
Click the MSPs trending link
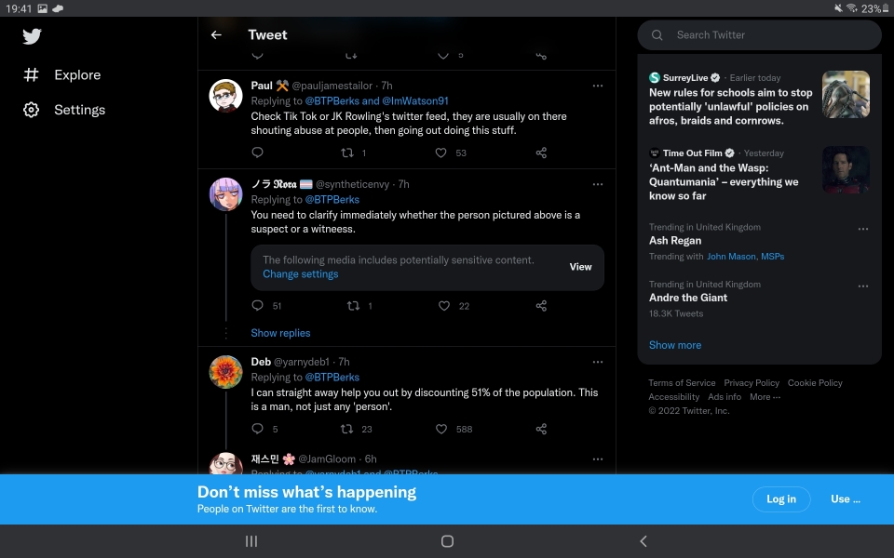pos(773,257)
